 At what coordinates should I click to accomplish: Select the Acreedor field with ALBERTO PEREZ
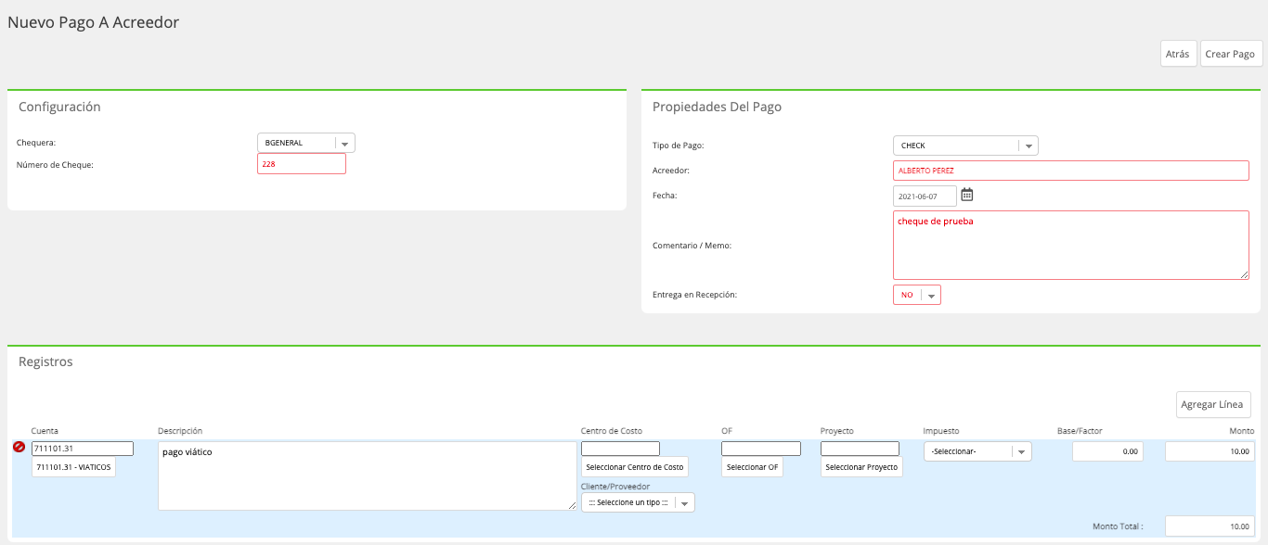[1071, 171]
